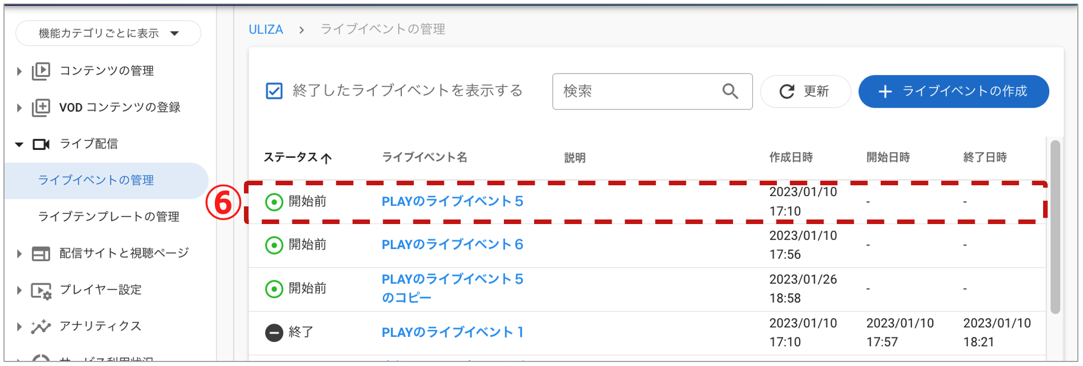Select ライブテンプレートの管理 menu item
The height and width of the screenshot is (366, 1083).
point(109,217)
